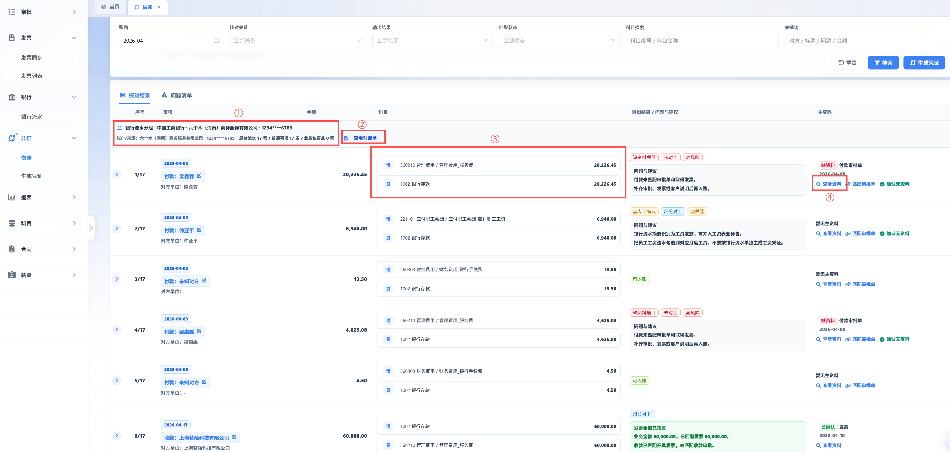Click the 生成凭证 button
Screen dimensions: 950x452
924,63
